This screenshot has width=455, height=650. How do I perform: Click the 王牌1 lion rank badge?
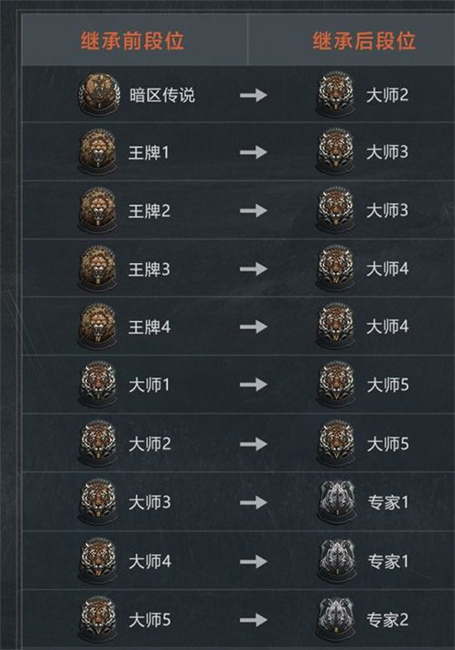(x=98, y=151)
